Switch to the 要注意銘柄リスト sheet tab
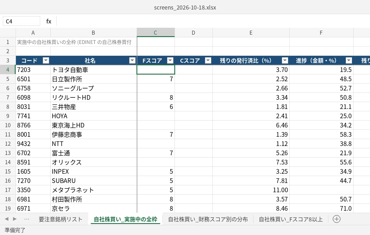The image size is (370, 235). pyautogui.click(x=61, y=219)
